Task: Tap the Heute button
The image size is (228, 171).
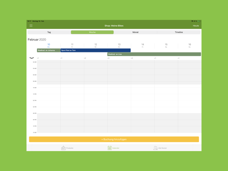Action: [196, 26]
